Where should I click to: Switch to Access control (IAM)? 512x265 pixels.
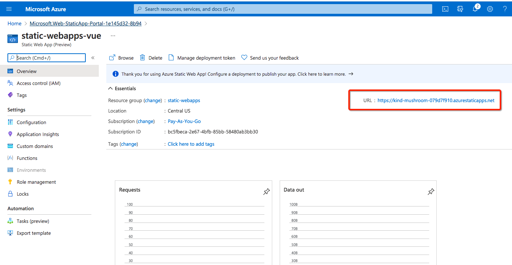(x=40, y=83)
